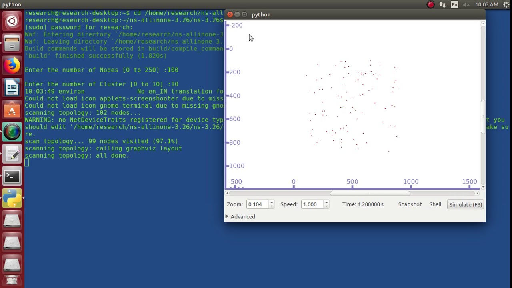
Task: Open the system gear session menu
Action: [506, 5]
